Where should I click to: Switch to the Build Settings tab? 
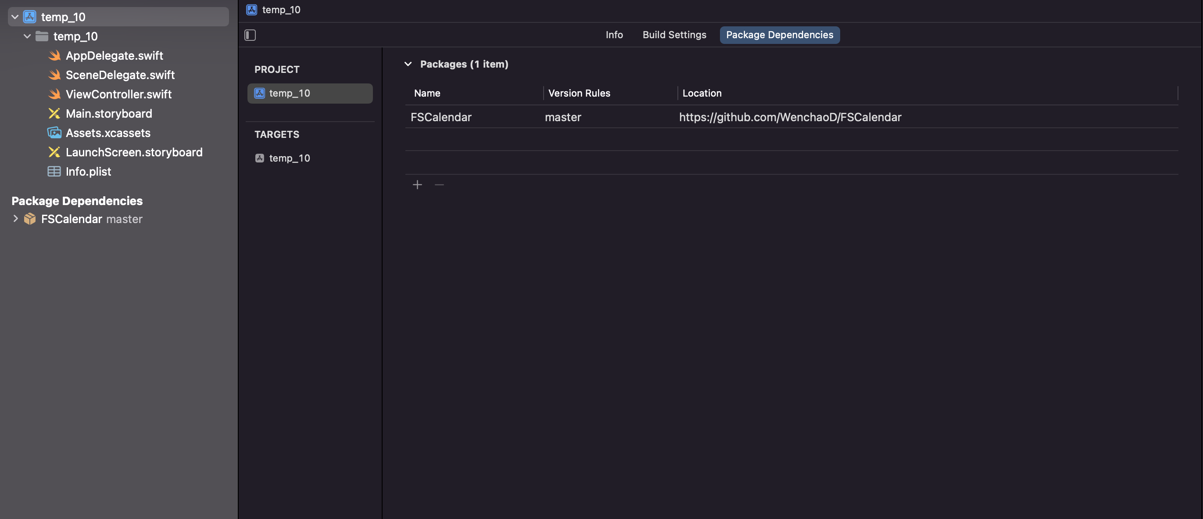[674, 35]
